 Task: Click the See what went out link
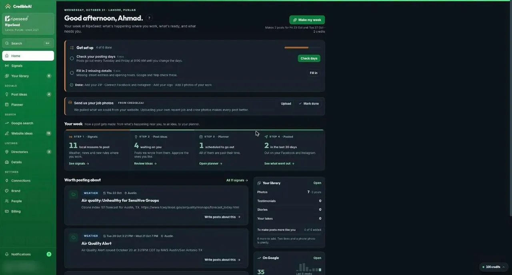(x=279, y=164)
